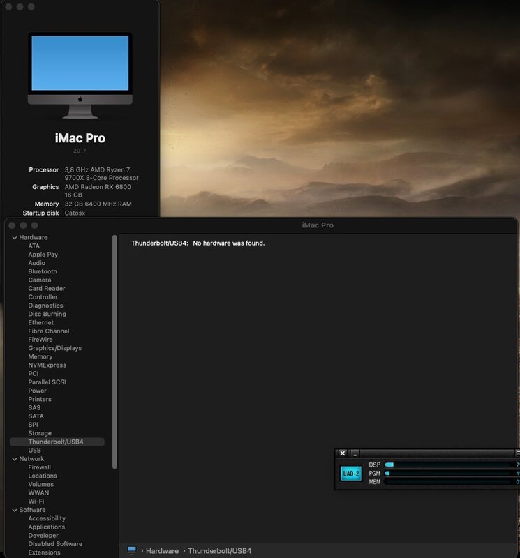Click the sidebar vertical scrollbar
The image size is (520, 558).
(x=114, y=352)
